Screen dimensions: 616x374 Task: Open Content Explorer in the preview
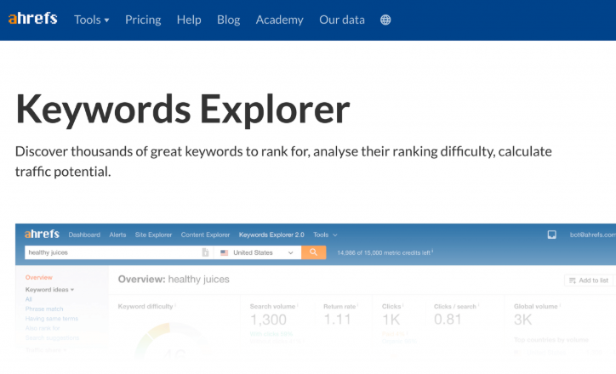coord(205,235)
